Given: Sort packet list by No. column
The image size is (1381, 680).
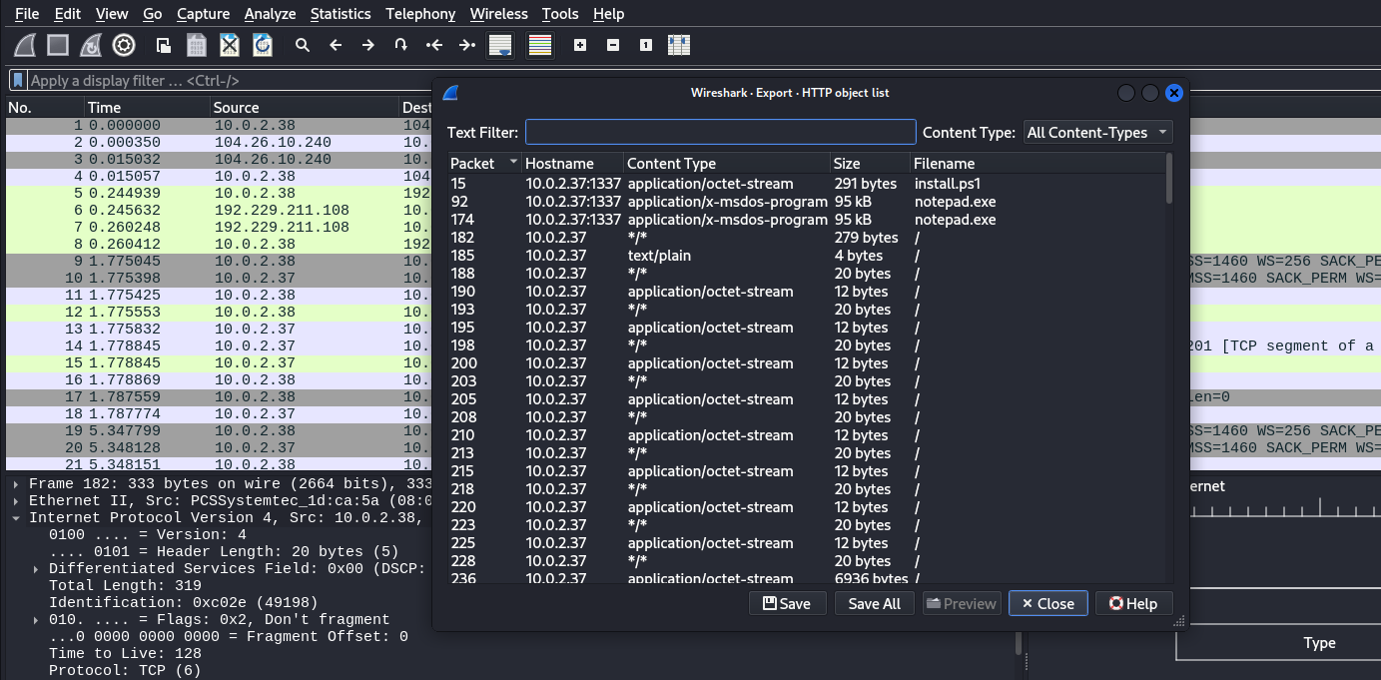Looking at the screenshot, I should pyautogui.click(x=45, y=107).
